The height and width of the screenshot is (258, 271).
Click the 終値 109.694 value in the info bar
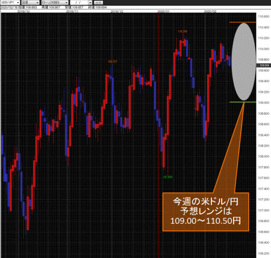(97, 7)
